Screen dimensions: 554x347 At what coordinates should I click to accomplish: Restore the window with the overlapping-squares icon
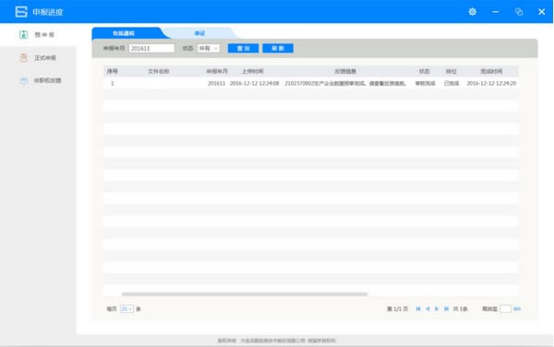pyautogui.click(x=519, y=12)
